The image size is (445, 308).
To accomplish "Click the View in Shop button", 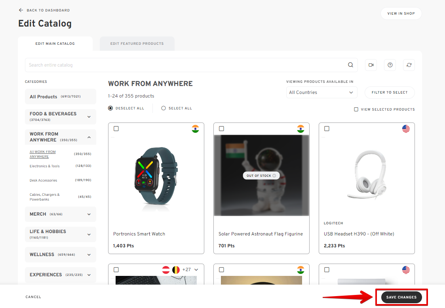I will point(401,13).
